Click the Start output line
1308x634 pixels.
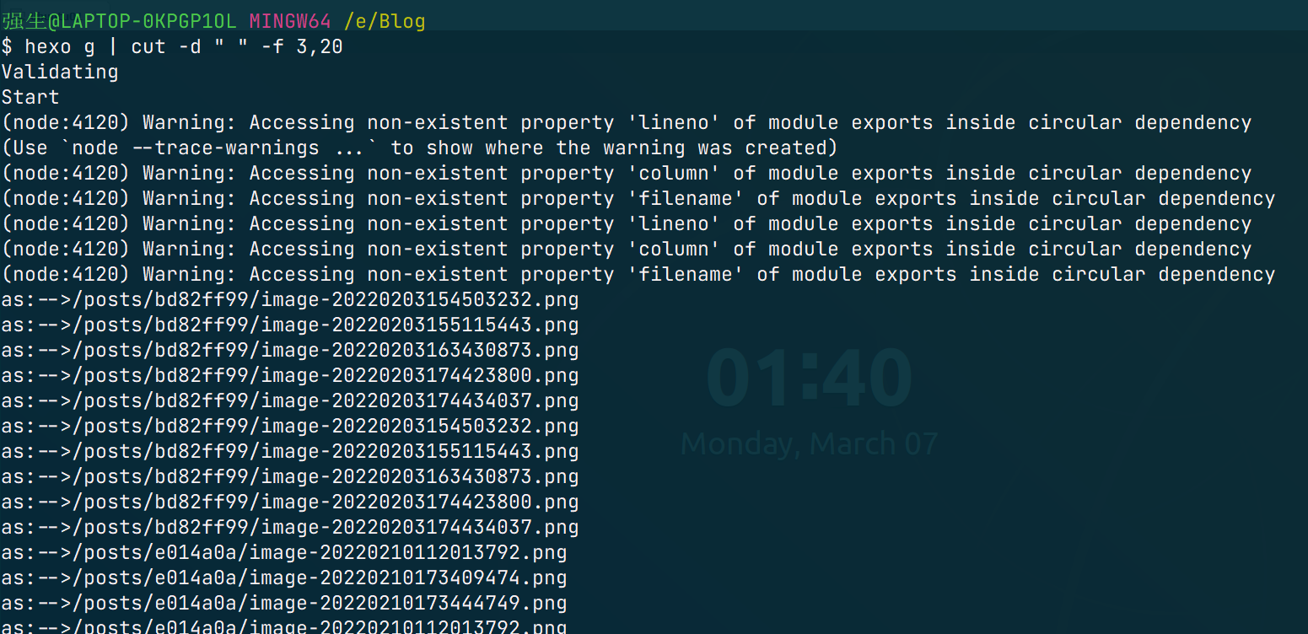[30, 97]
